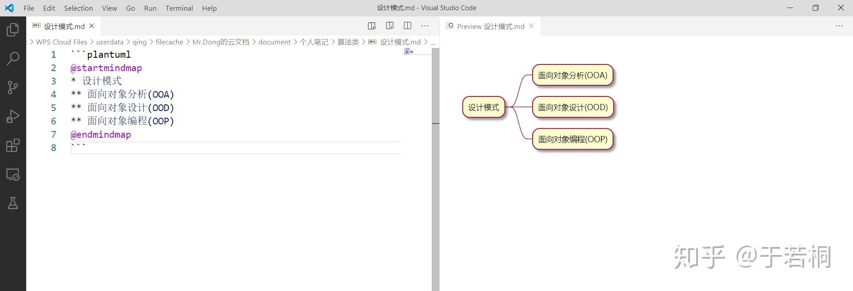Image resolution: width=853 pixels, height=291 pixels.
Task: Open the Source Control view
Action: point(13,88)
